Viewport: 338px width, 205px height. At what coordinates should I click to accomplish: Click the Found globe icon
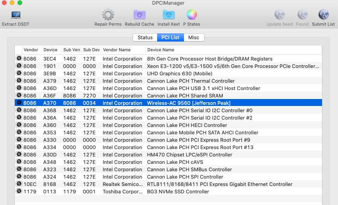point(302,15)
